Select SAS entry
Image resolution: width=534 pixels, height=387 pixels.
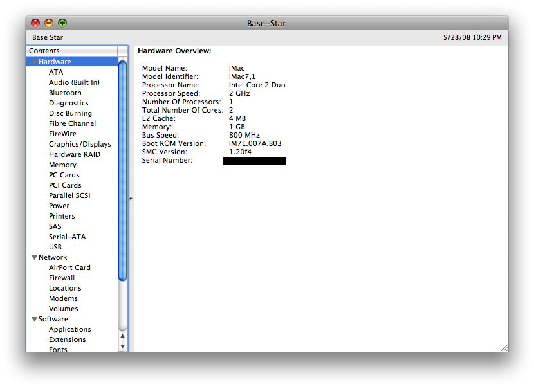point(55,226)
